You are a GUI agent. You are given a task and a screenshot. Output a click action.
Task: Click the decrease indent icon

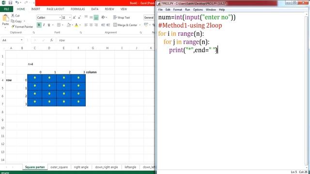click(103, 25)
